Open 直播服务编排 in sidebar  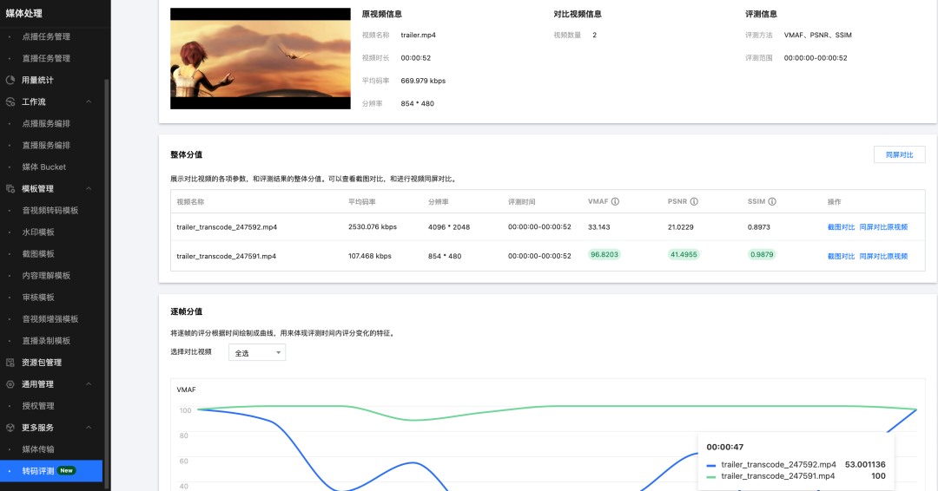click(46, 145)
